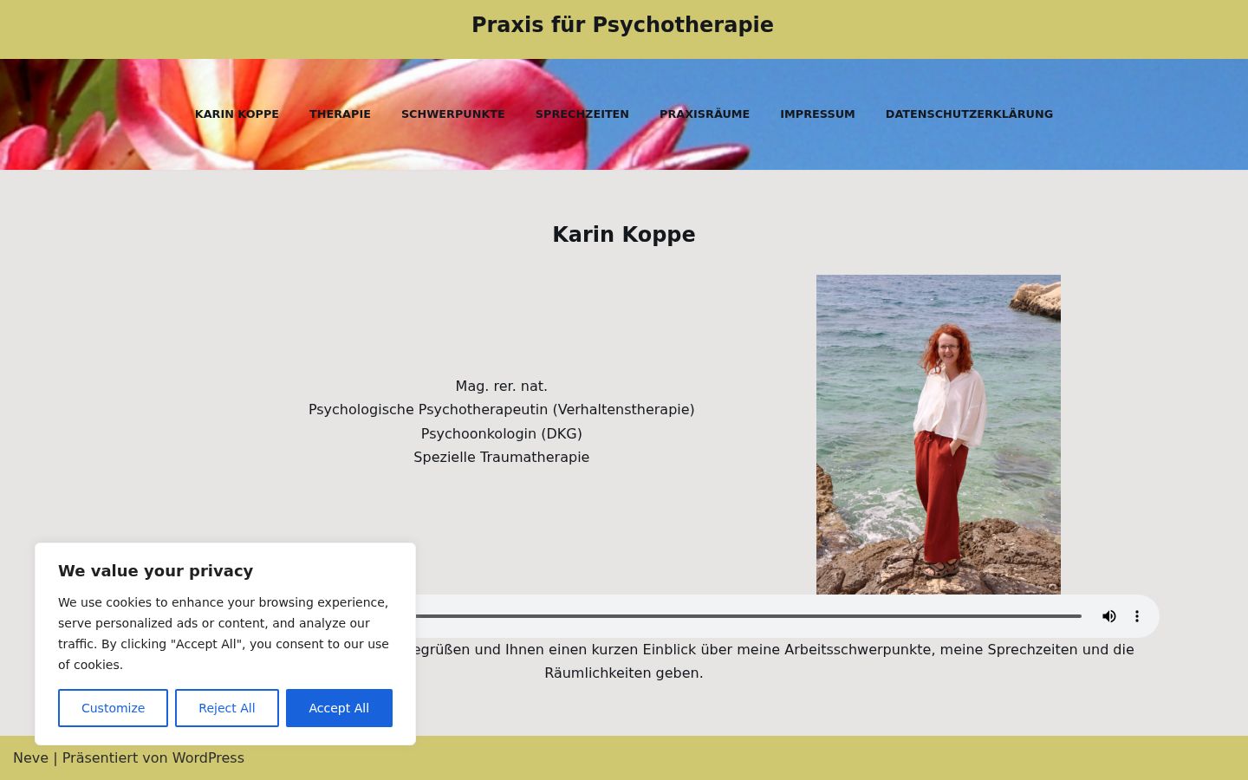Navigate to Sprechzeiten
1248x780 pixels.
click(x=582, y=114)
